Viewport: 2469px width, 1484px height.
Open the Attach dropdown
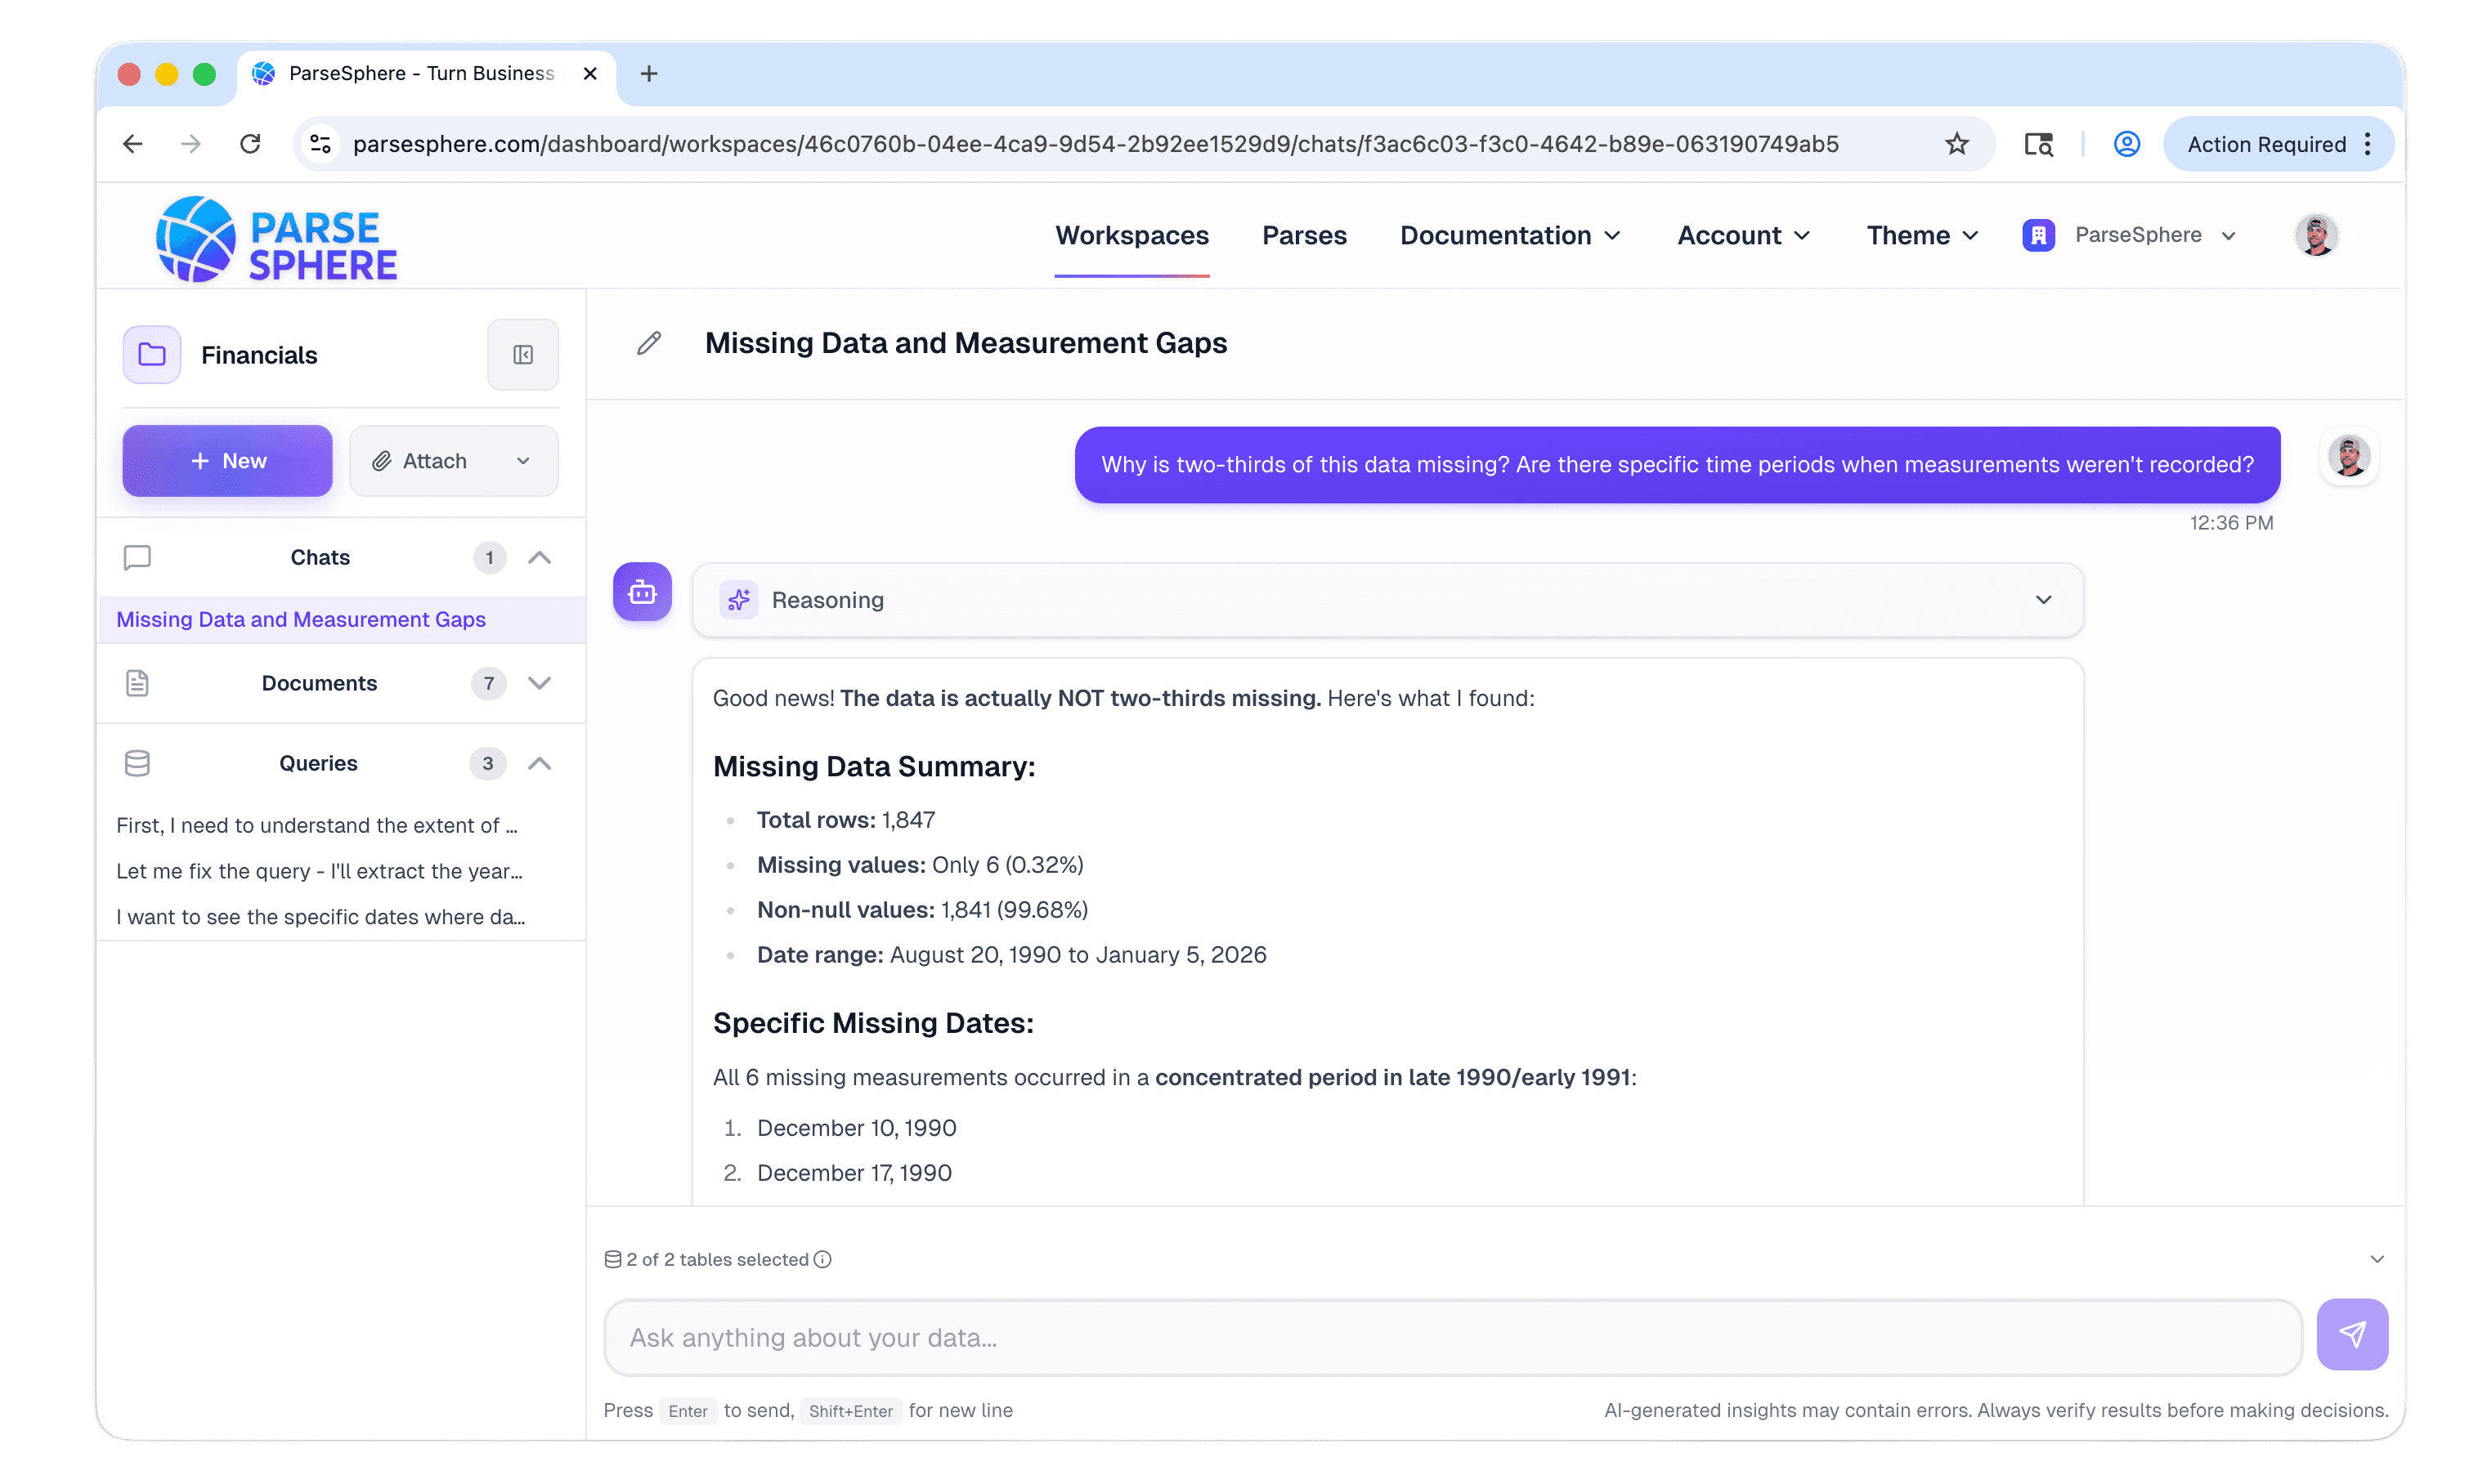click(452, 460)
